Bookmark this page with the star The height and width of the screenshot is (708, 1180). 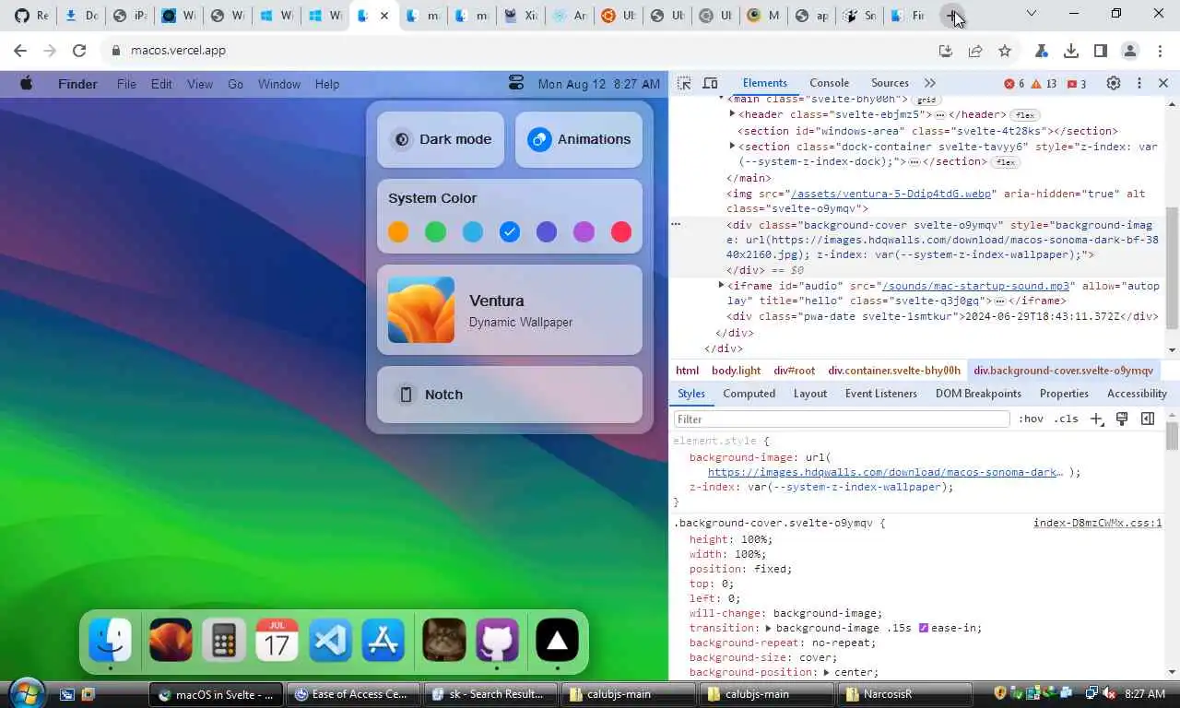click(1005, 51)
